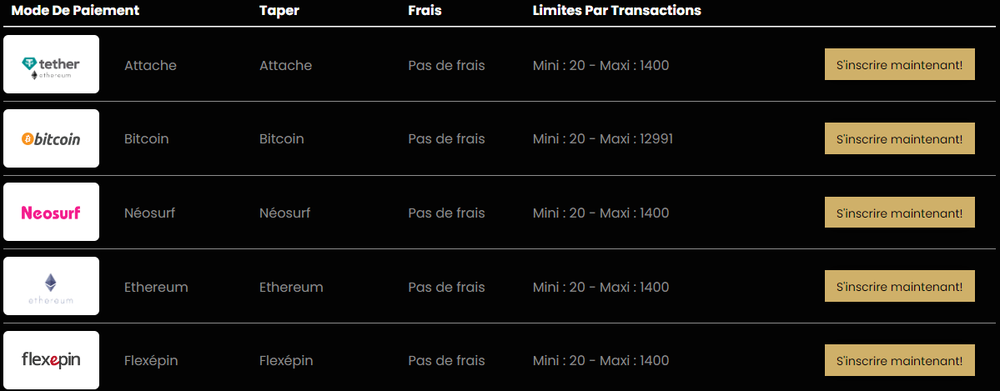
Task: Click the Neosurf logo icon
Action: click(51, 212)
